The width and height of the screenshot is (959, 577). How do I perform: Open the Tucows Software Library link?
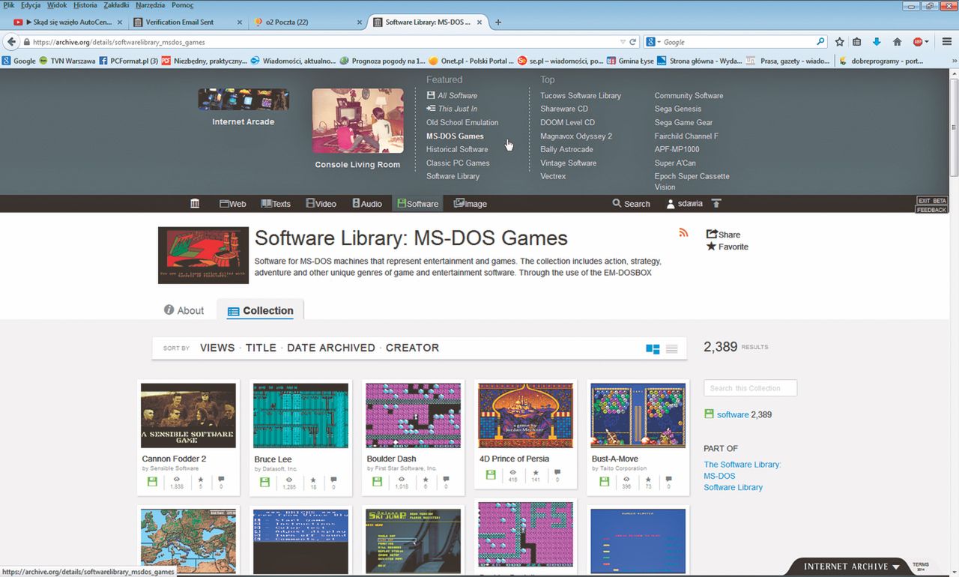[581, 95]
